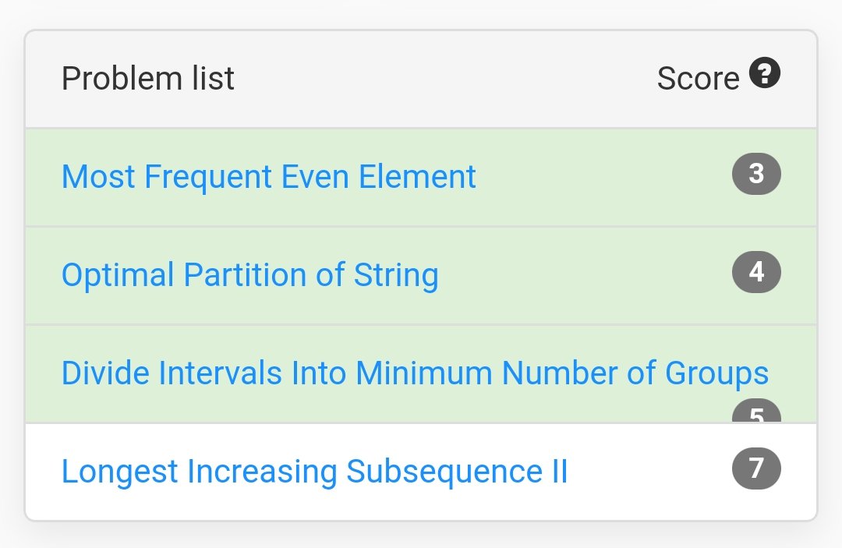Click the partially hidden score badge 5
Image resolution: width=842 pixels, height=548 pixels.
756,411
